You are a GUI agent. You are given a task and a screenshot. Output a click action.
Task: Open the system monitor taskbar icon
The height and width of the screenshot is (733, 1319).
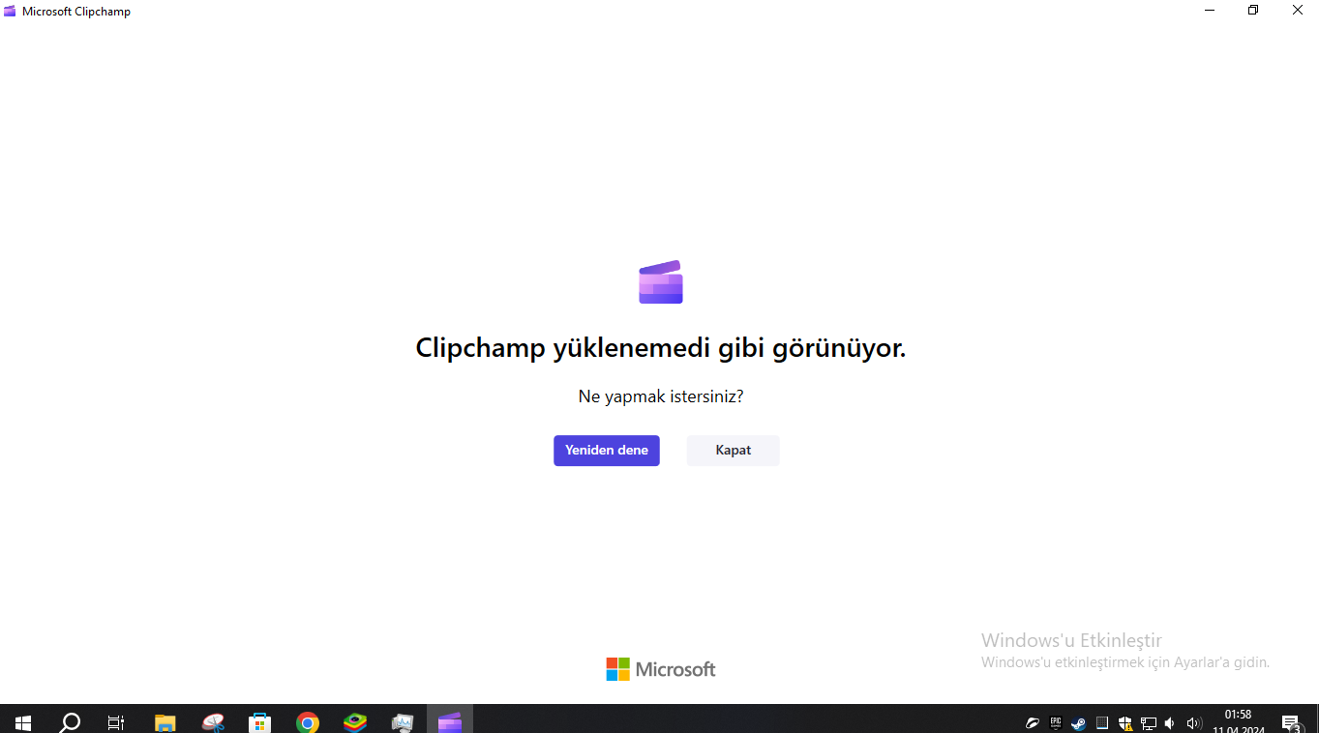tap(403, 722)
